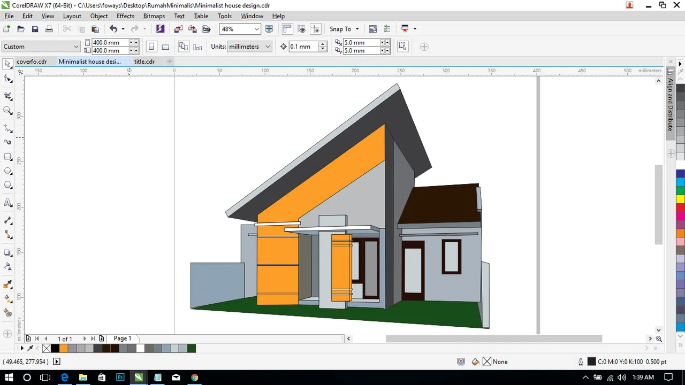Select the Polygon tool
This screenshot has height=385, width=685.
pos(8,185)
